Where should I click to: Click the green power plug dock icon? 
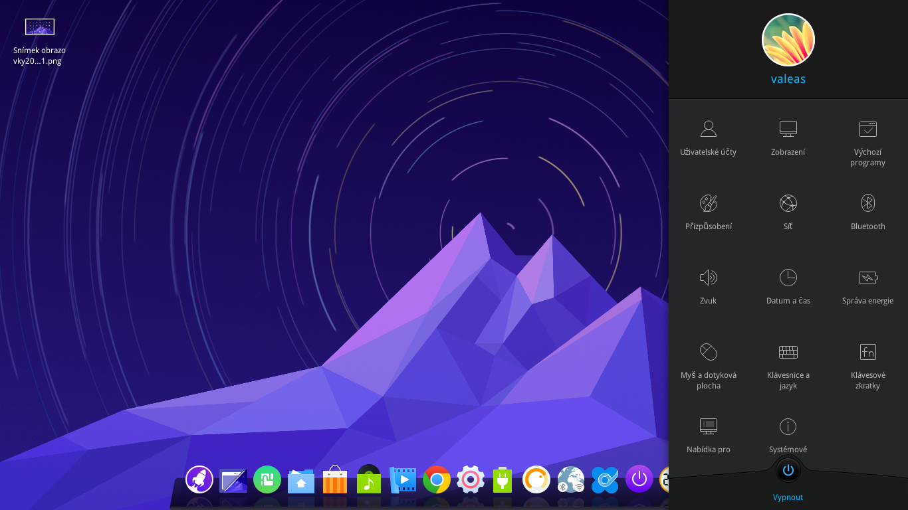pos(503,479)
